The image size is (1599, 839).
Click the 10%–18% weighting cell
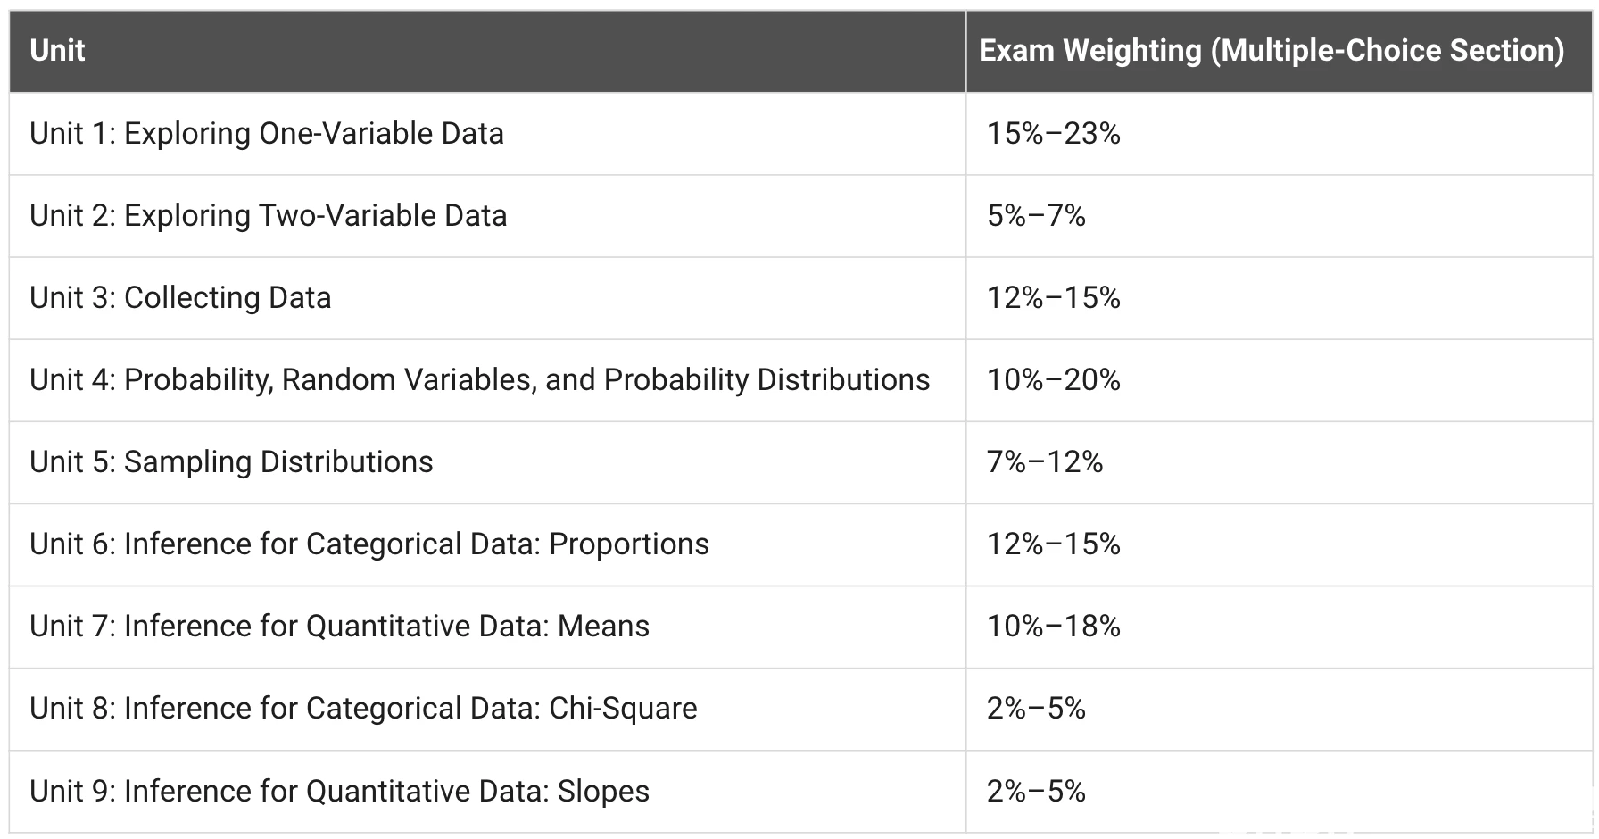1053,627
